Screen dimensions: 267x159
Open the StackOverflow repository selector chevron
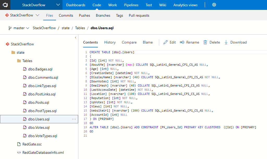tap(38, 15)
